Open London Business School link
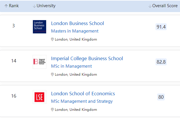Viewport: 180px width, 118px height. pyautogui.click(x=77, y=23)
